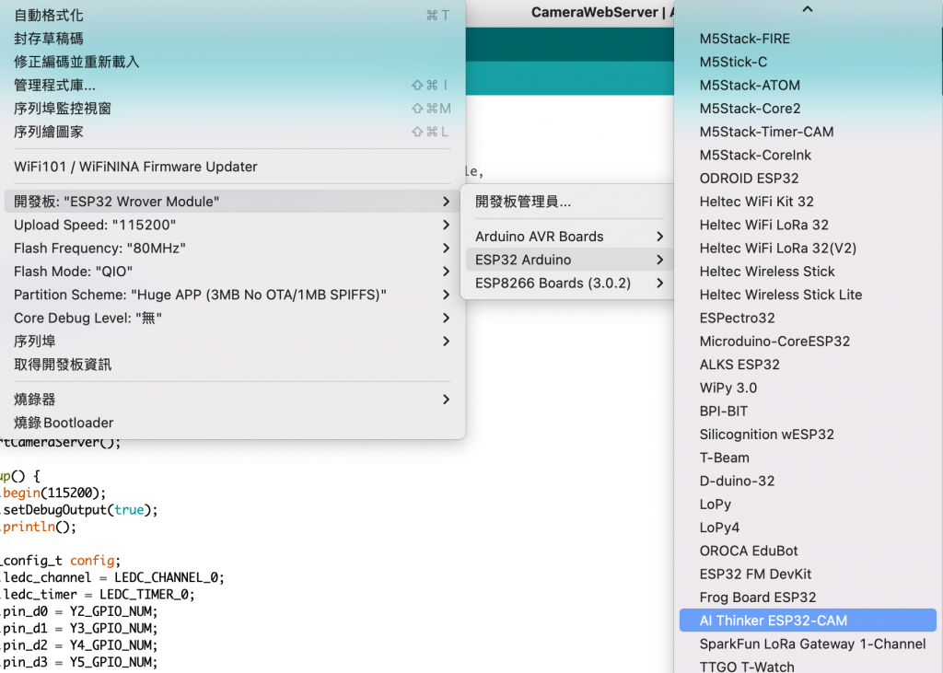Select Heltec WiFi LoRa 32(V2) board

808,249
